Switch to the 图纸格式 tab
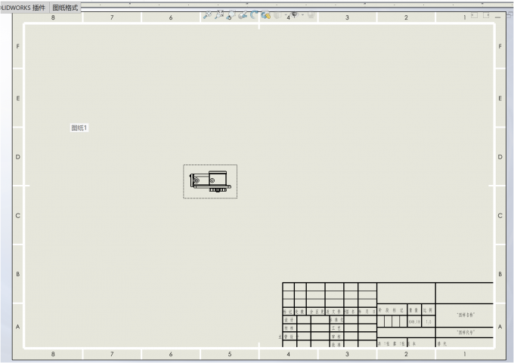Viewport: 514px width, 363px height. point(65,8)
